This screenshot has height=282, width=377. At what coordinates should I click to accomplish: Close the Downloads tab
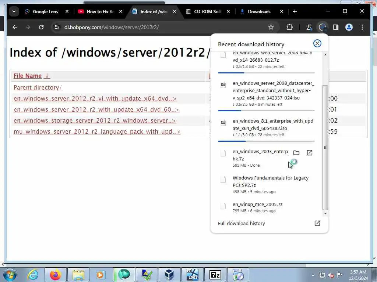point(282,11)
